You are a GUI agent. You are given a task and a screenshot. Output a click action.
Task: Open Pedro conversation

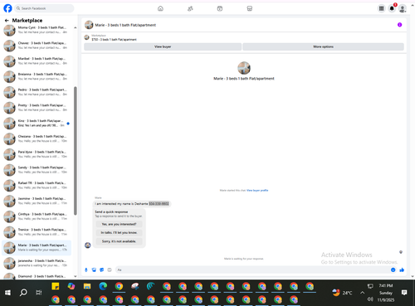[37, 92]
